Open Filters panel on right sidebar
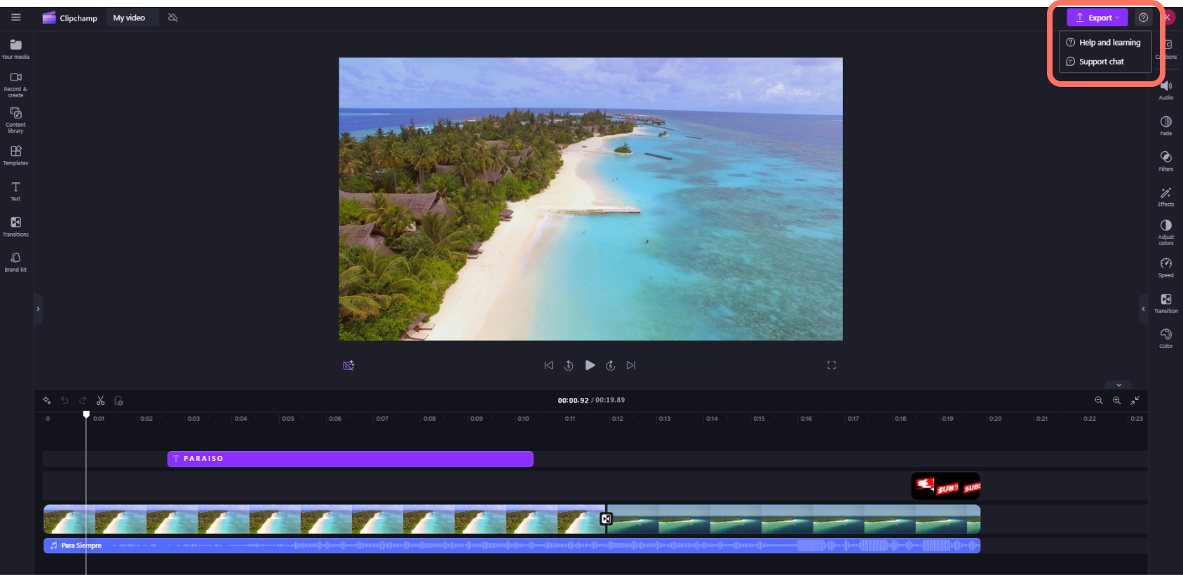Screen dimensions: 1183x575 1165,160
